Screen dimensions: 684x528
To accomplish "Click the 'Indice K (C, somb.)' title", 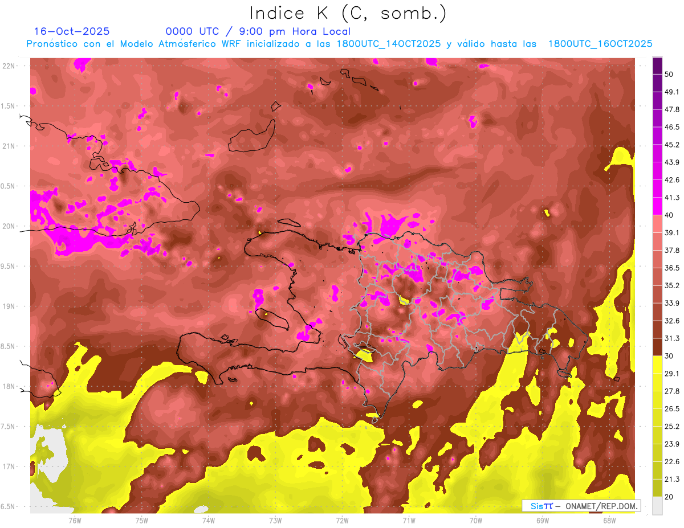I will (348, 13).
